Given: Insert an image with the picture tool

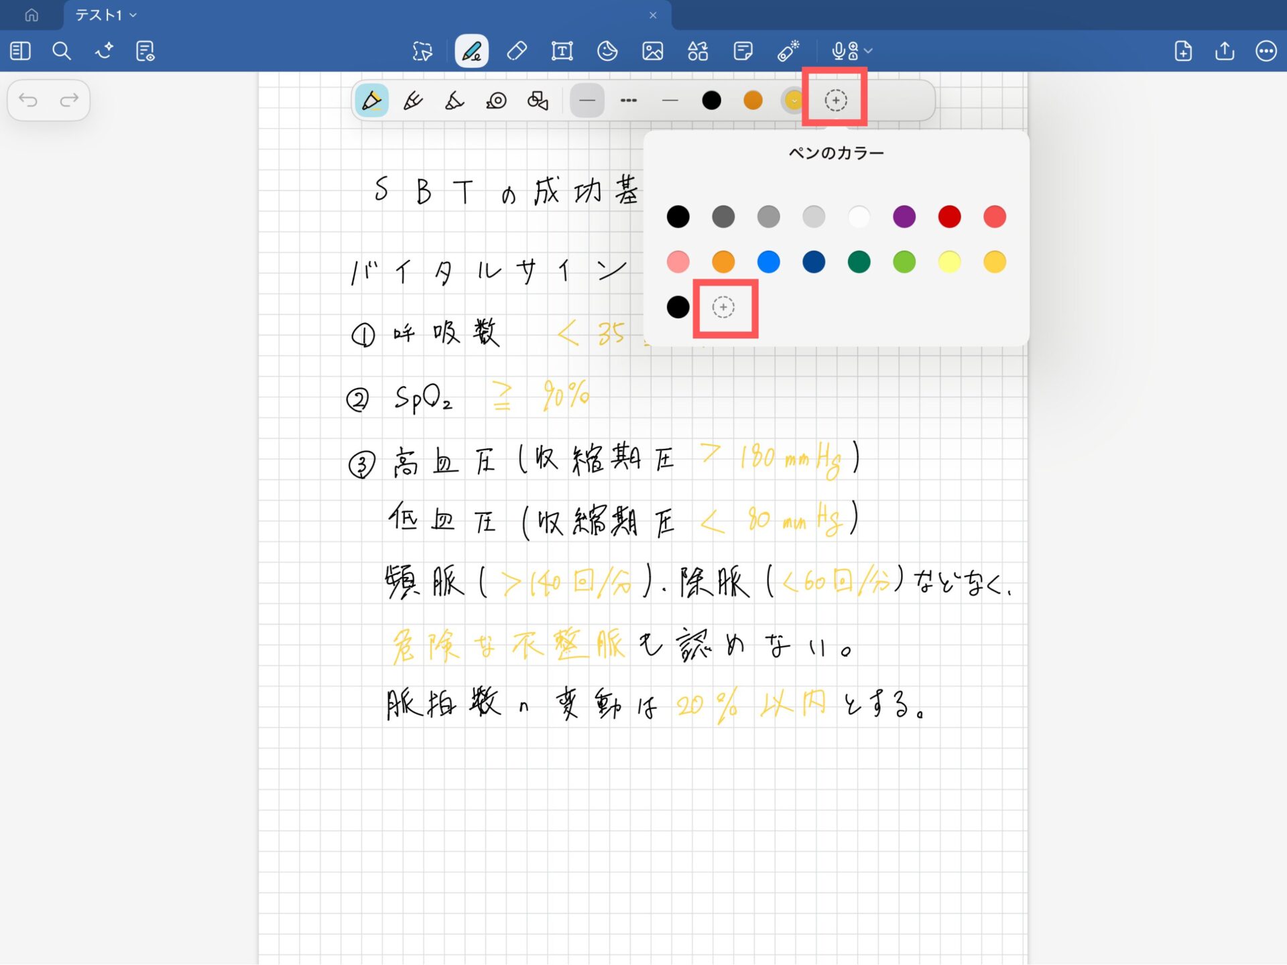Looking at the screenshot, I should (652, 51).
